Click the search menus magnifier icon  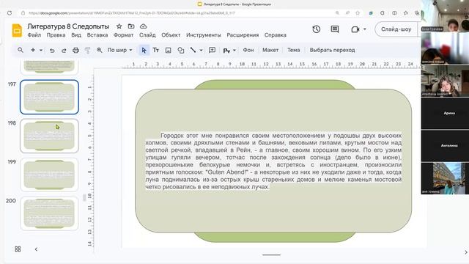click(x=21, y=50)
